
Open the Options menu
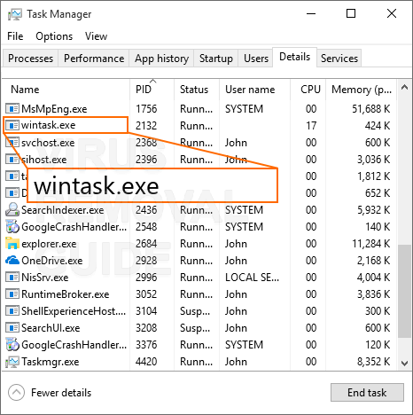pyautogui.click(x=54, y=36)
